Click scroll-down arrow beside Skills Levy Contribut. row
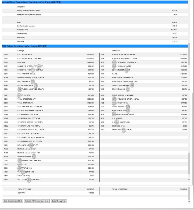This screenshot has width=194, height=210. click(x=189, y=180)
